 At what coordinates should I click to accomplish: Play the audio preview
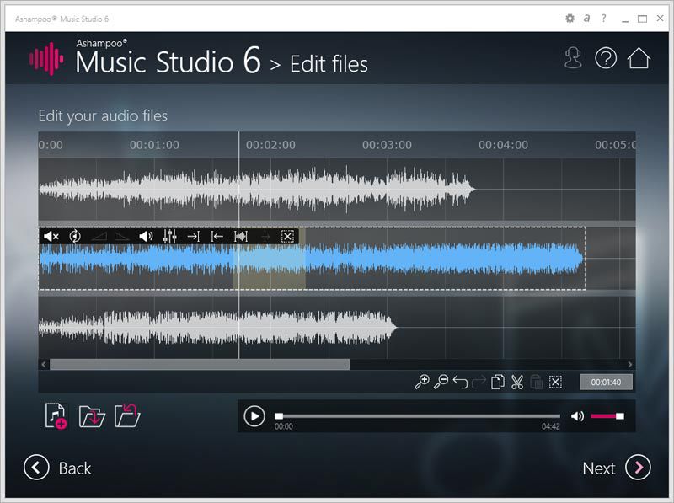point(254,416)
